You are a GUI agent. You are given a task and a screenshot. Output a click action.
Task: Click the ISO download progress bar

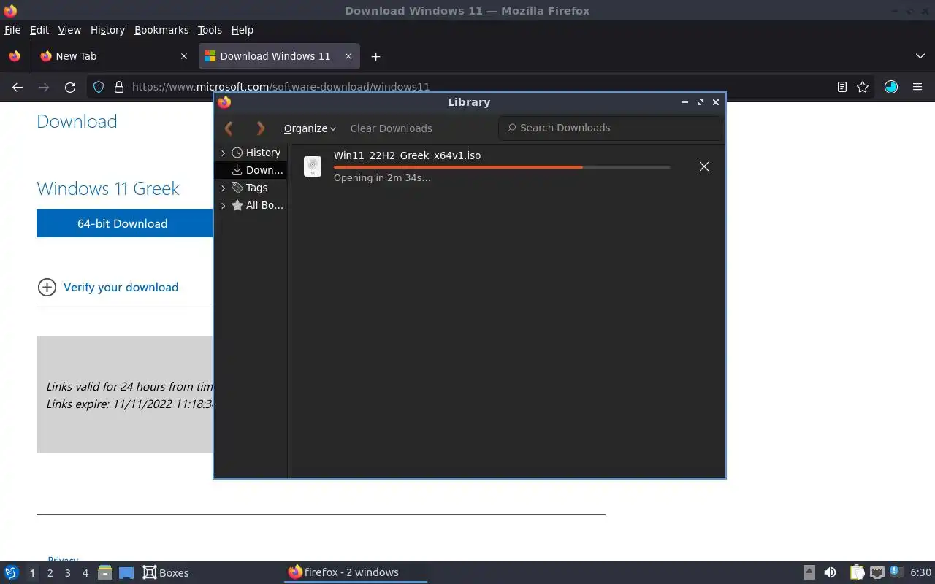click(x=502, y=167)
